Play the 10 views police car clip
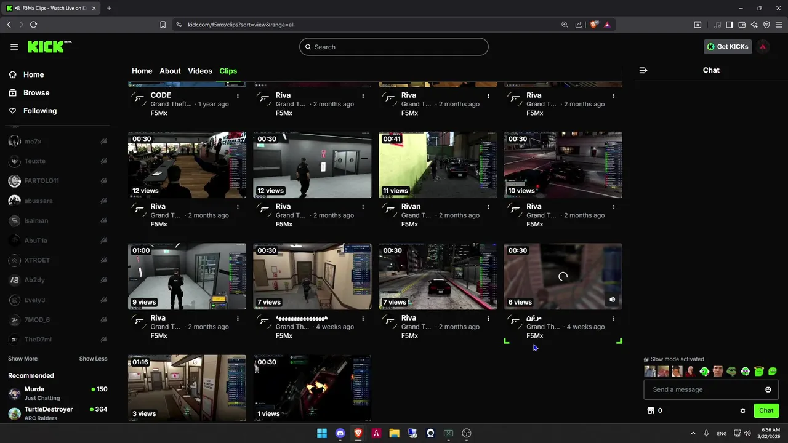 (563, 165)
